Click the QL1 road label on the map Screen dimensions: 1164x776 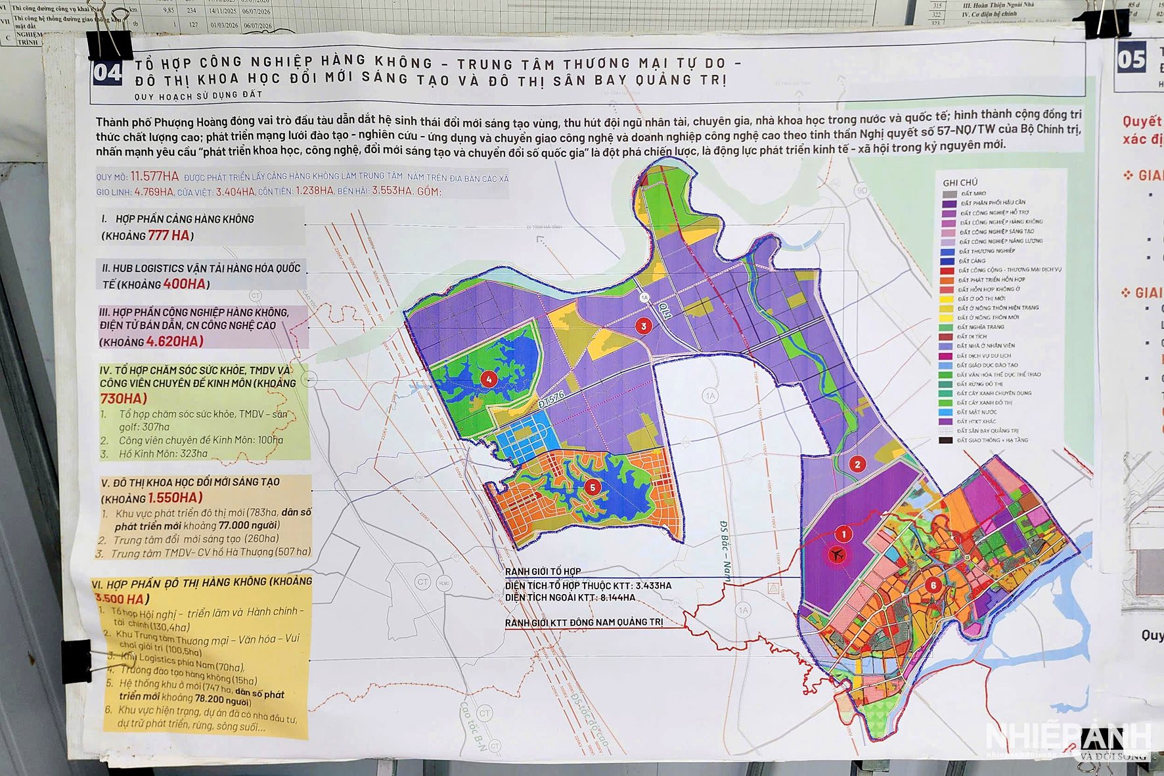(x=665, y=311)
